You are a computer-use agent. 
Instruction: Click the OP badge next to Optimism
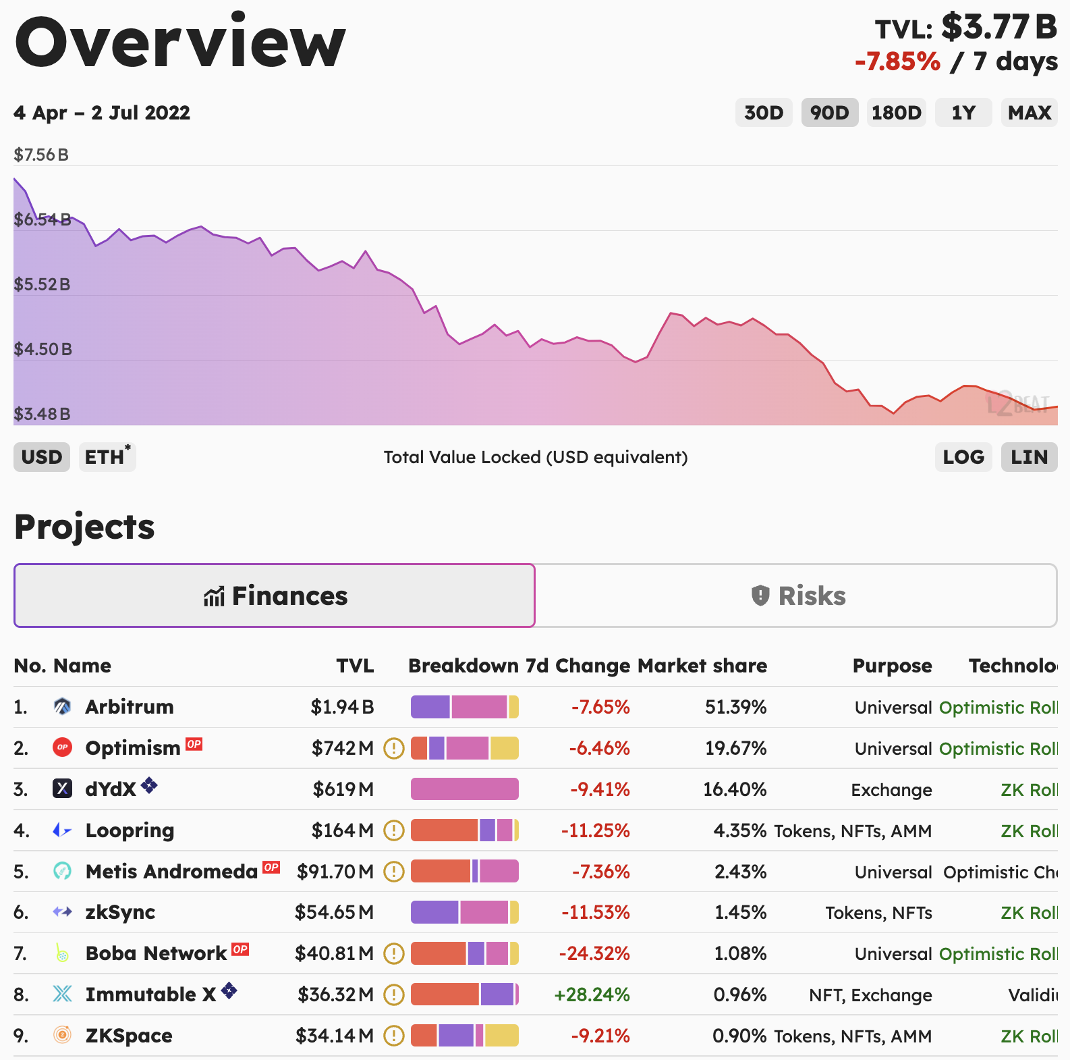[x=194, y=744]
